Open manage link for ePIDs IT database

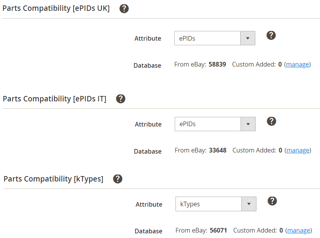coord(298,150)
